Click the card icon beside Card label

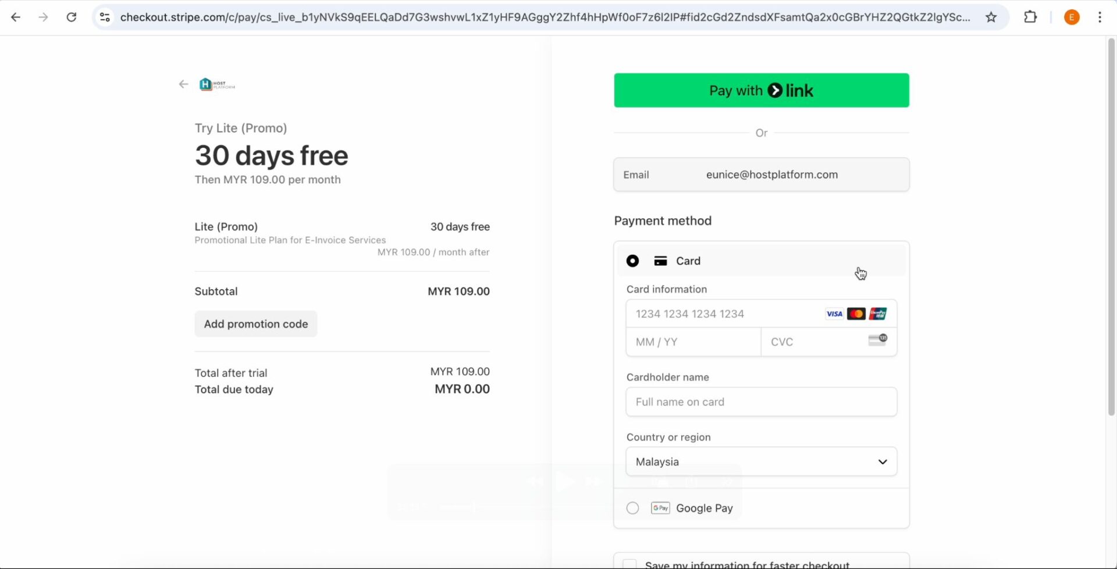(660, 261)
